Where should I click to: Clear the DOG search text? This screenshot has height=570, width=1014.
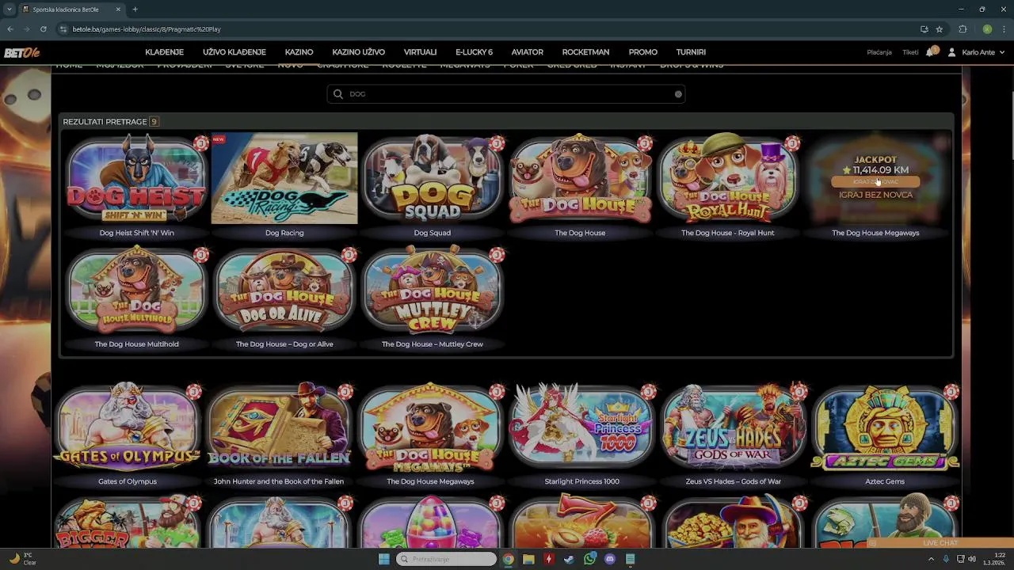(x=678, y=94)
